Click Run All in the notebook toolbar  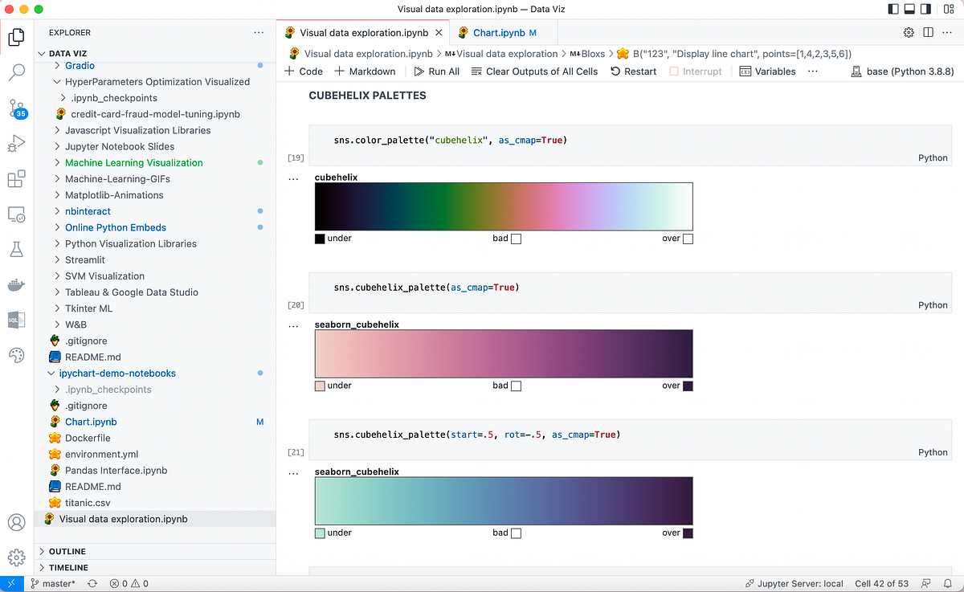(x=436, y=71)
